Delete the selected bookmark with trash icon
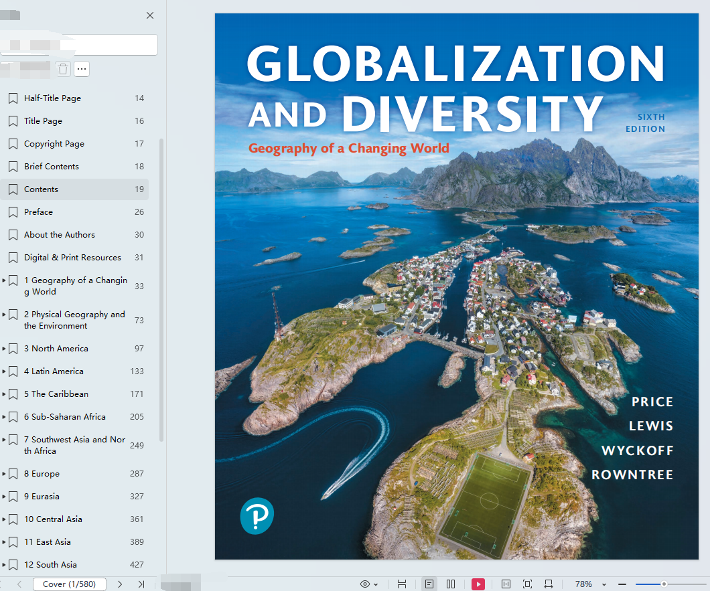The image size is (710, 591). pos(63,69)
